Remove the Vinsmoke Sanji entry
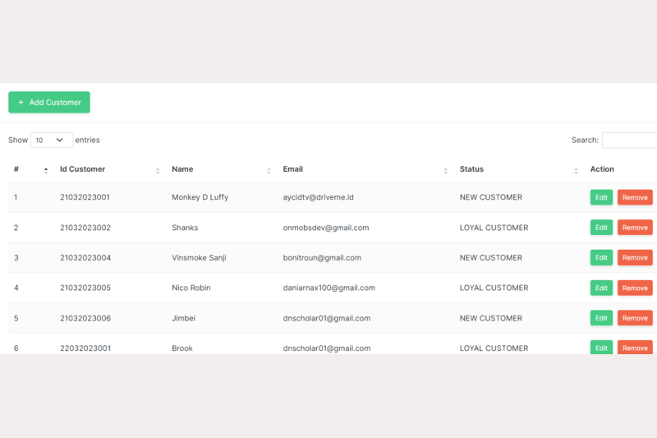The image size is (657, 438). (x=635, y=258)
